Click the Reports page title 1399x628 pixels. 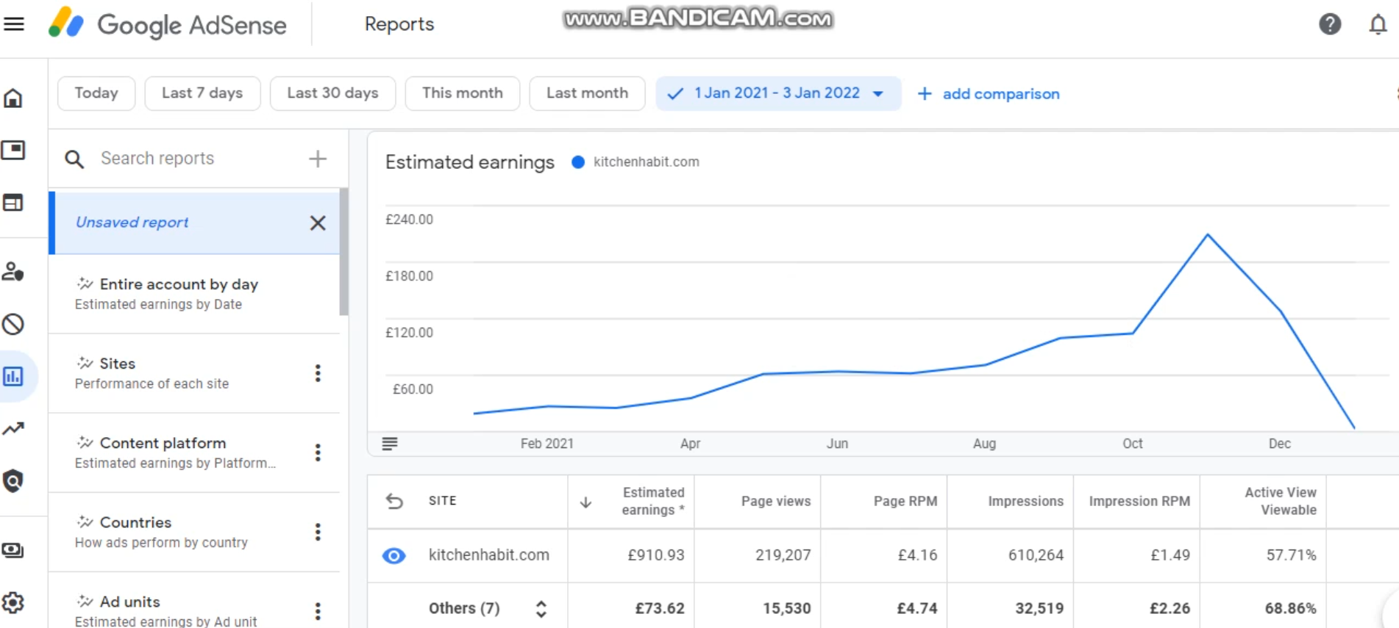[x=399, y=24]
